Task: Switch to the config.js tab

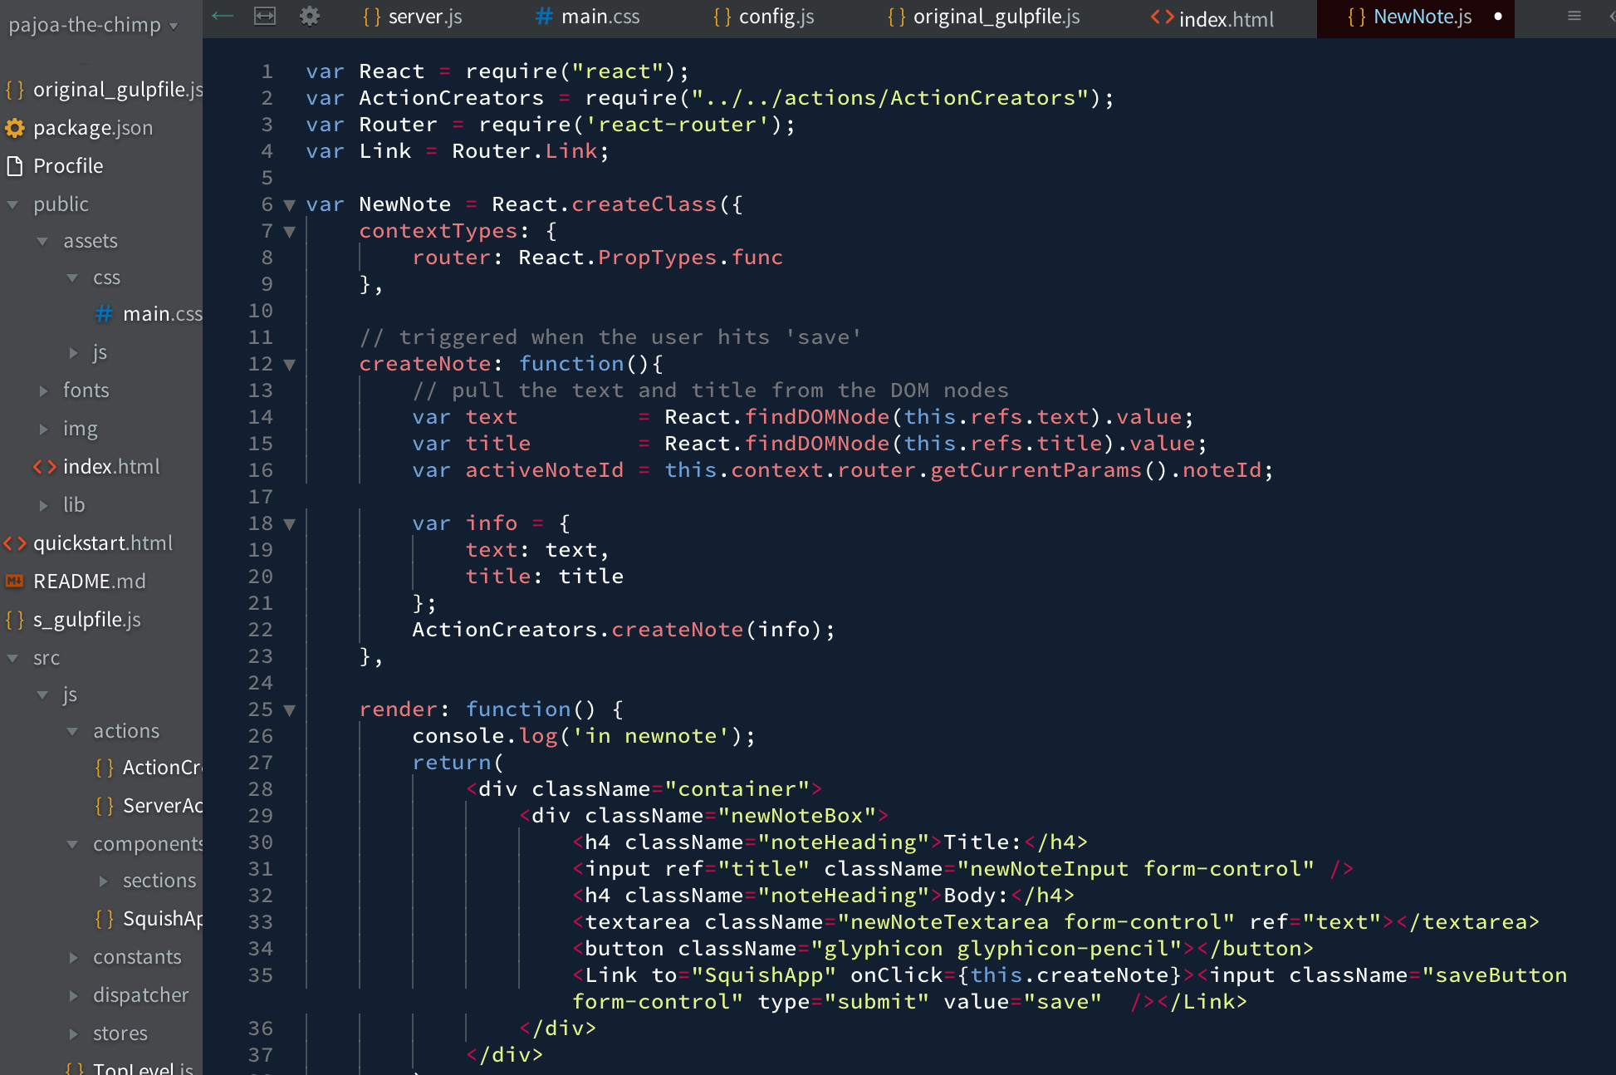Action: pyautogui.click(x=764, y=17)
